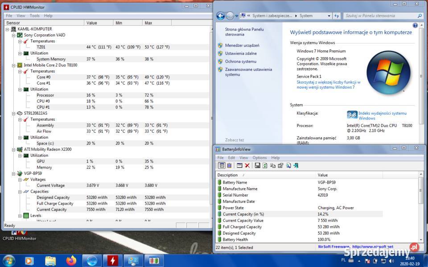Open the Windows Start orb
Image resolution: width=428 pixels, height=267 pixels.
9,261
